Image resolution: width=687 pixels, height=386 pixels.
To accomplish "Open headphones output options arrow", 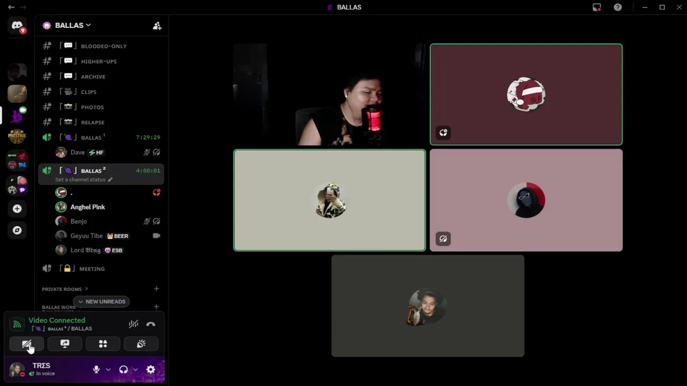I will coord(135,369).
